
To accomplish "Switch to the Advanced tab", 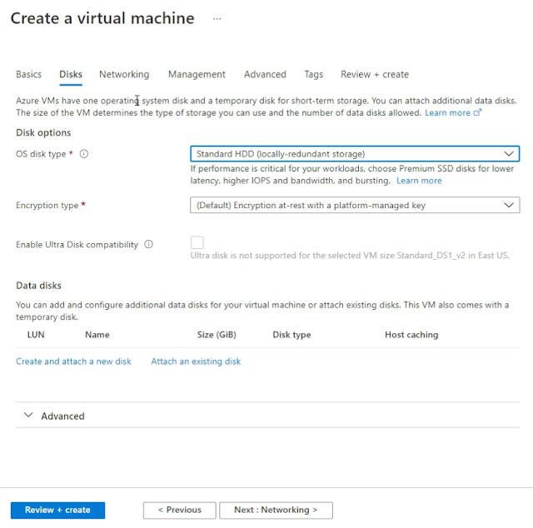I will 265,74.
